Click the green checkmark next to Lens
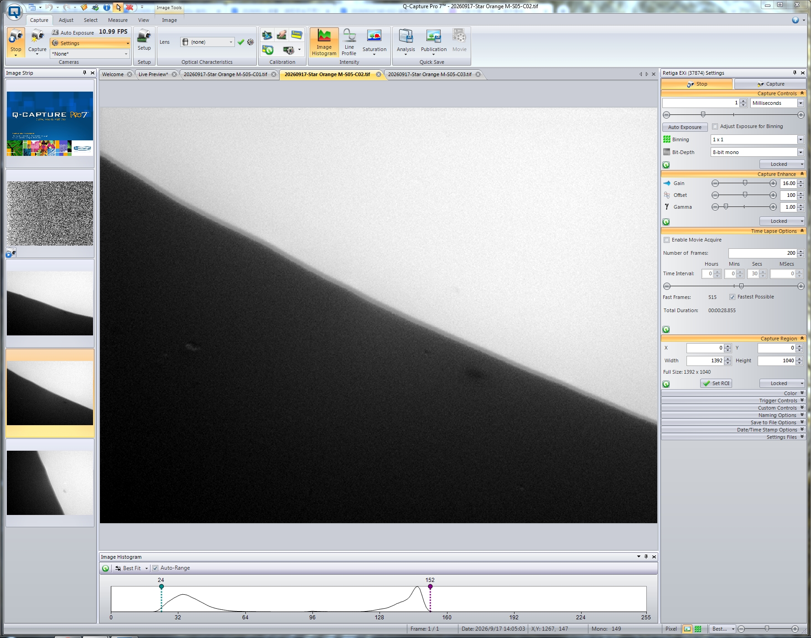811x638 pixels. 241,42
